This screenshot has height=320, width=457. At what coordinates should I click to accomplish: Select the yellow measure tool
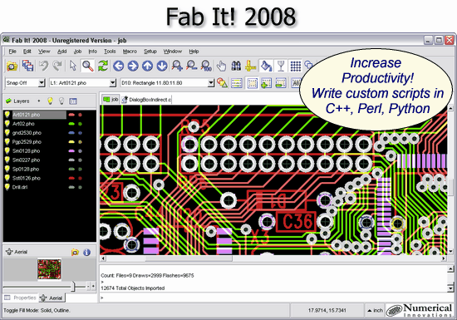coord(250,66)
